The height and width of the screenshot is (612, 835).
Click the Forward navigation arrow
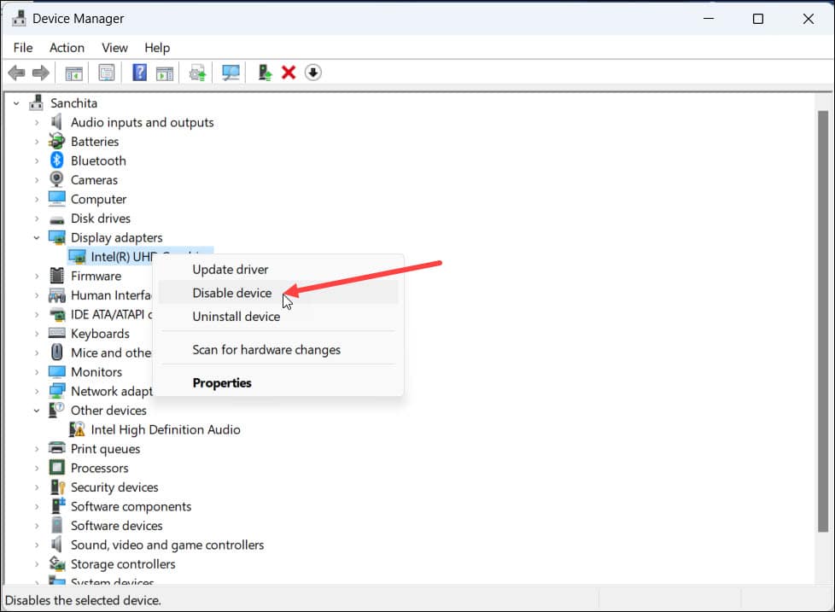40,73
